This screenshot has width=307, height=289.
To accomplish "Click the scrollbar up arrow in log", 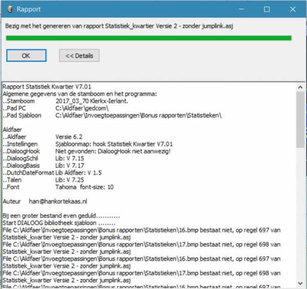I will (x=300, y=86).
